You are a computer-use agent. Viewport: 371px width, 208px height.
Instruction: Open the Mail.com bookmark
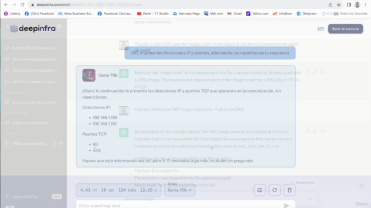point(214,14)
